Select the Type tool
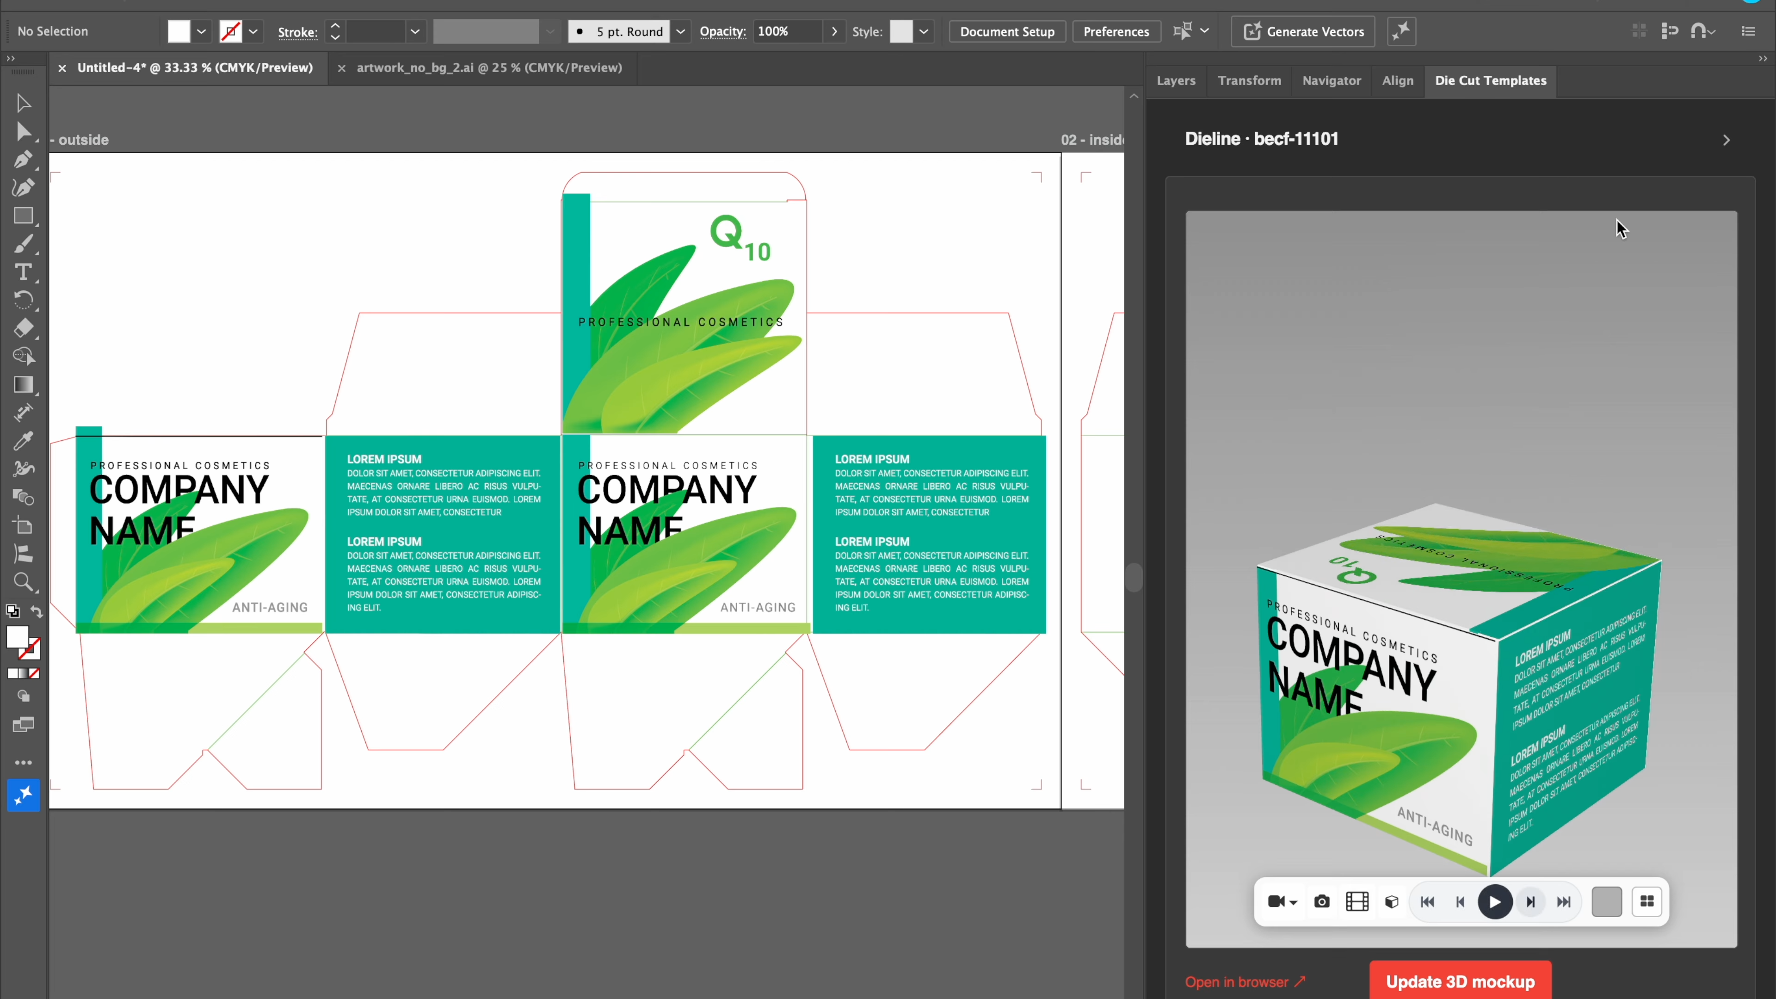The width and height of the screenshot is (1776, 999). 23,272
